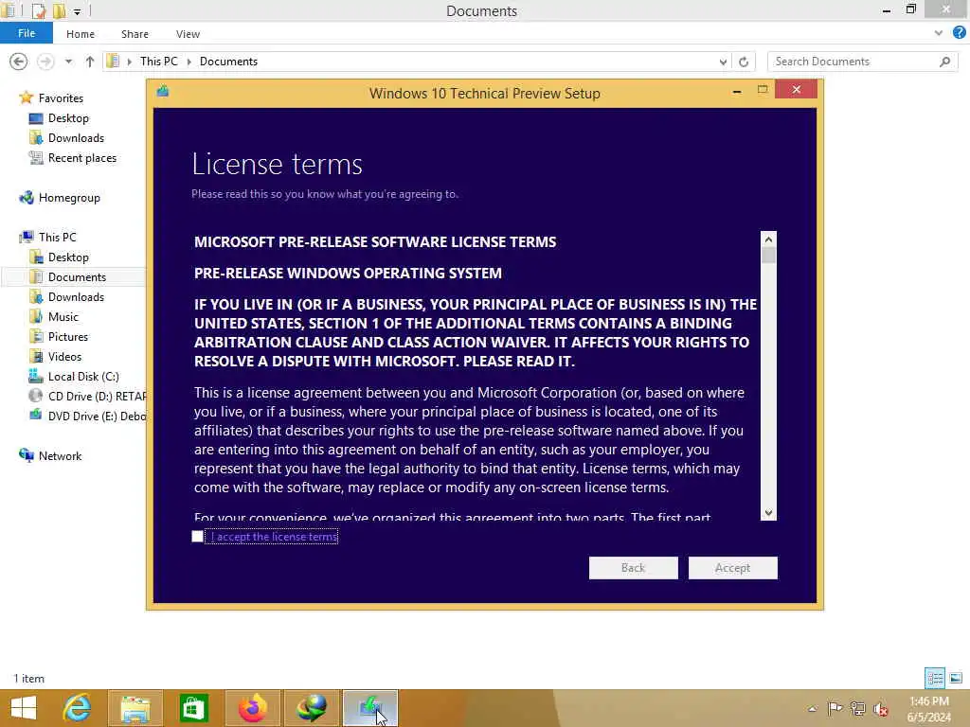Open address bar history dropdown

coord(723,62)
